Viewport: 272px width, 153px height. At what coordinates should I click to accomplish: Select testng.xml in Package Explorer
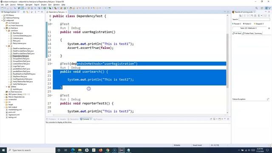pyautogui.click(x=12, y=117)
